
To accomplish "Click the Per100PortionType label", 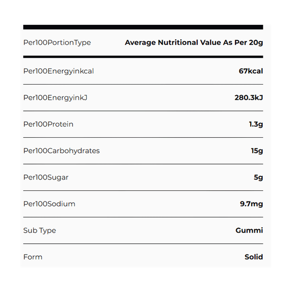I will 57,43.
